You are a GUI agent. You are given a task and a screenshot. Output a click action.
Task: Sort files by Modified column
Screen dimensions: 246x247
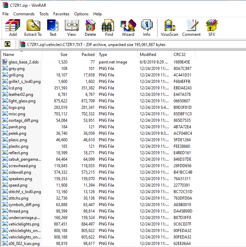click(x=154, y=55)
